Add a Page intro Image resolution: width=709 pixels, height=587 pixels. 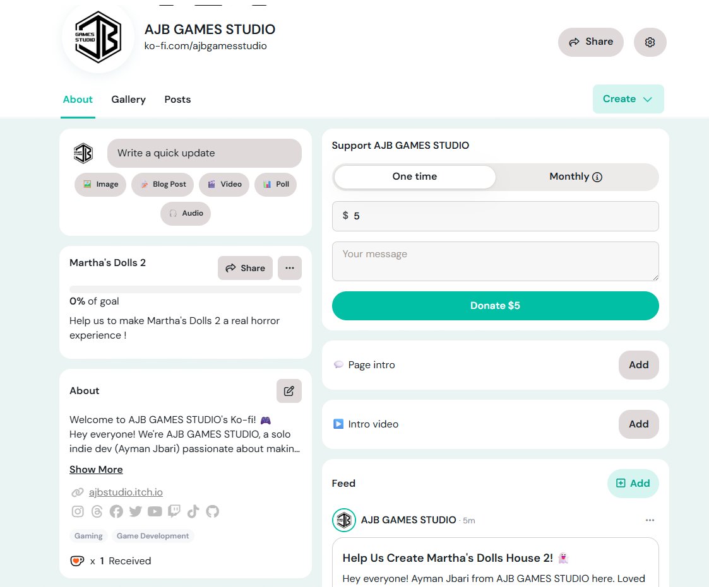click(638, 365)
